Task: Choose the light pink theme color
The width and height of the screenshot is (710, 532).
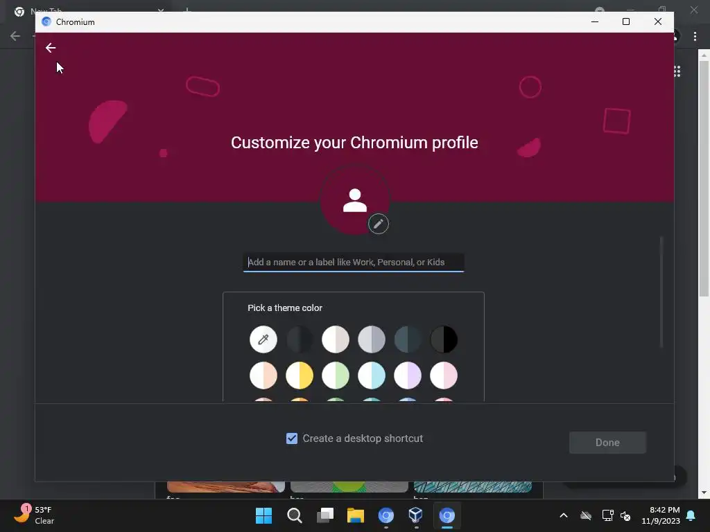Action: pos(444,375)
